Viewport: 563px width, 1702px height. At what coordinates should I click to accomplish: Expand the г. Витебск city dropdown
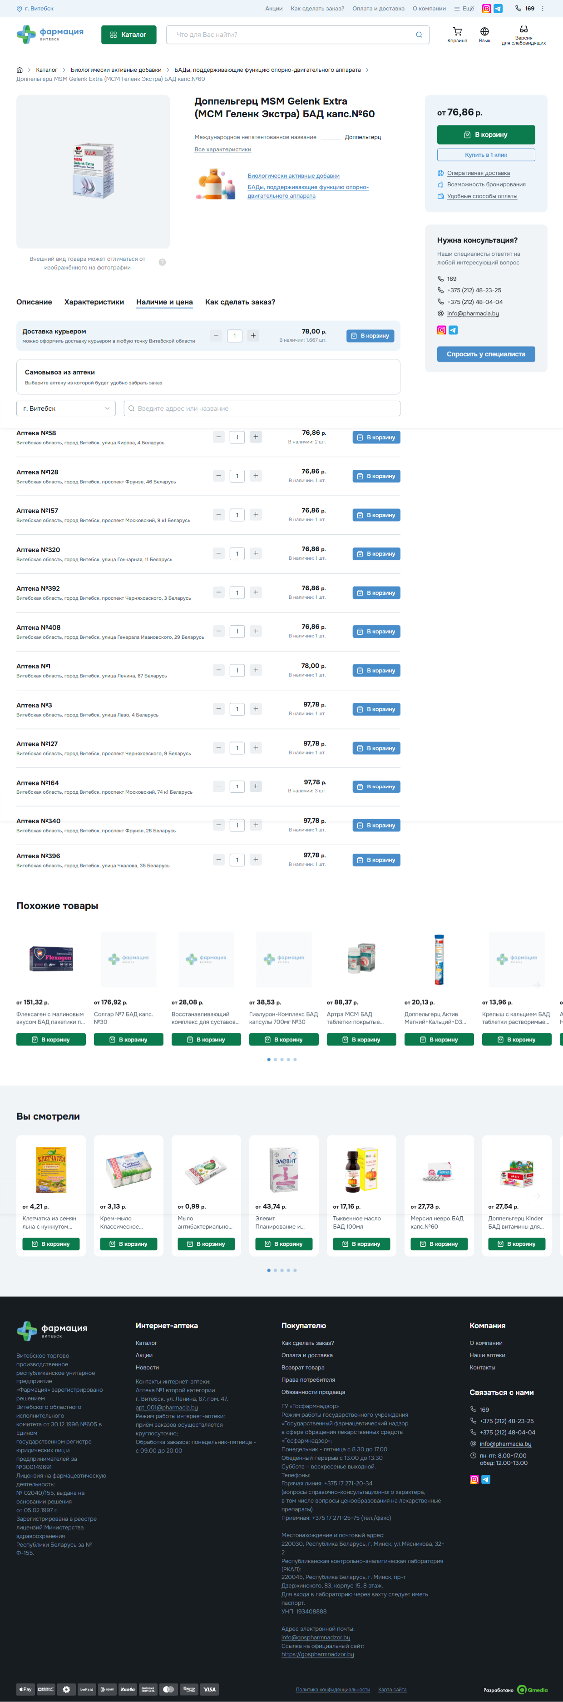(x=66, y=408)
